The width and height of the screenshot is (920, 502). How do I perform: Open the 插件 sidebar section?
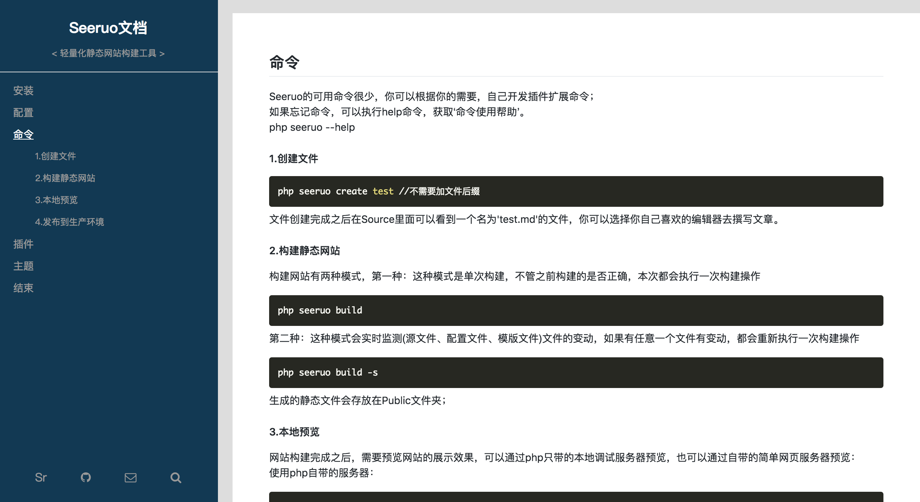[x=23, y=244]
